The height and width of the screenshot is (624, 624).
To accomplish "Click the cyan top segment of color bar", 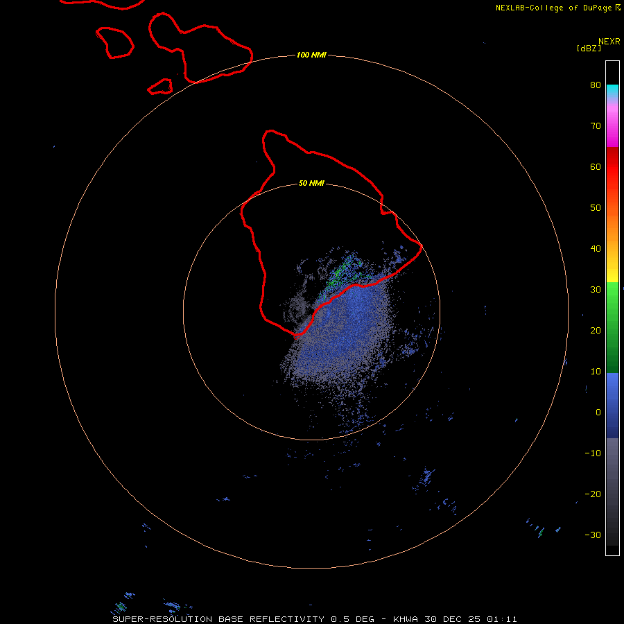I will pyautogui.click(x=612, y=89).
